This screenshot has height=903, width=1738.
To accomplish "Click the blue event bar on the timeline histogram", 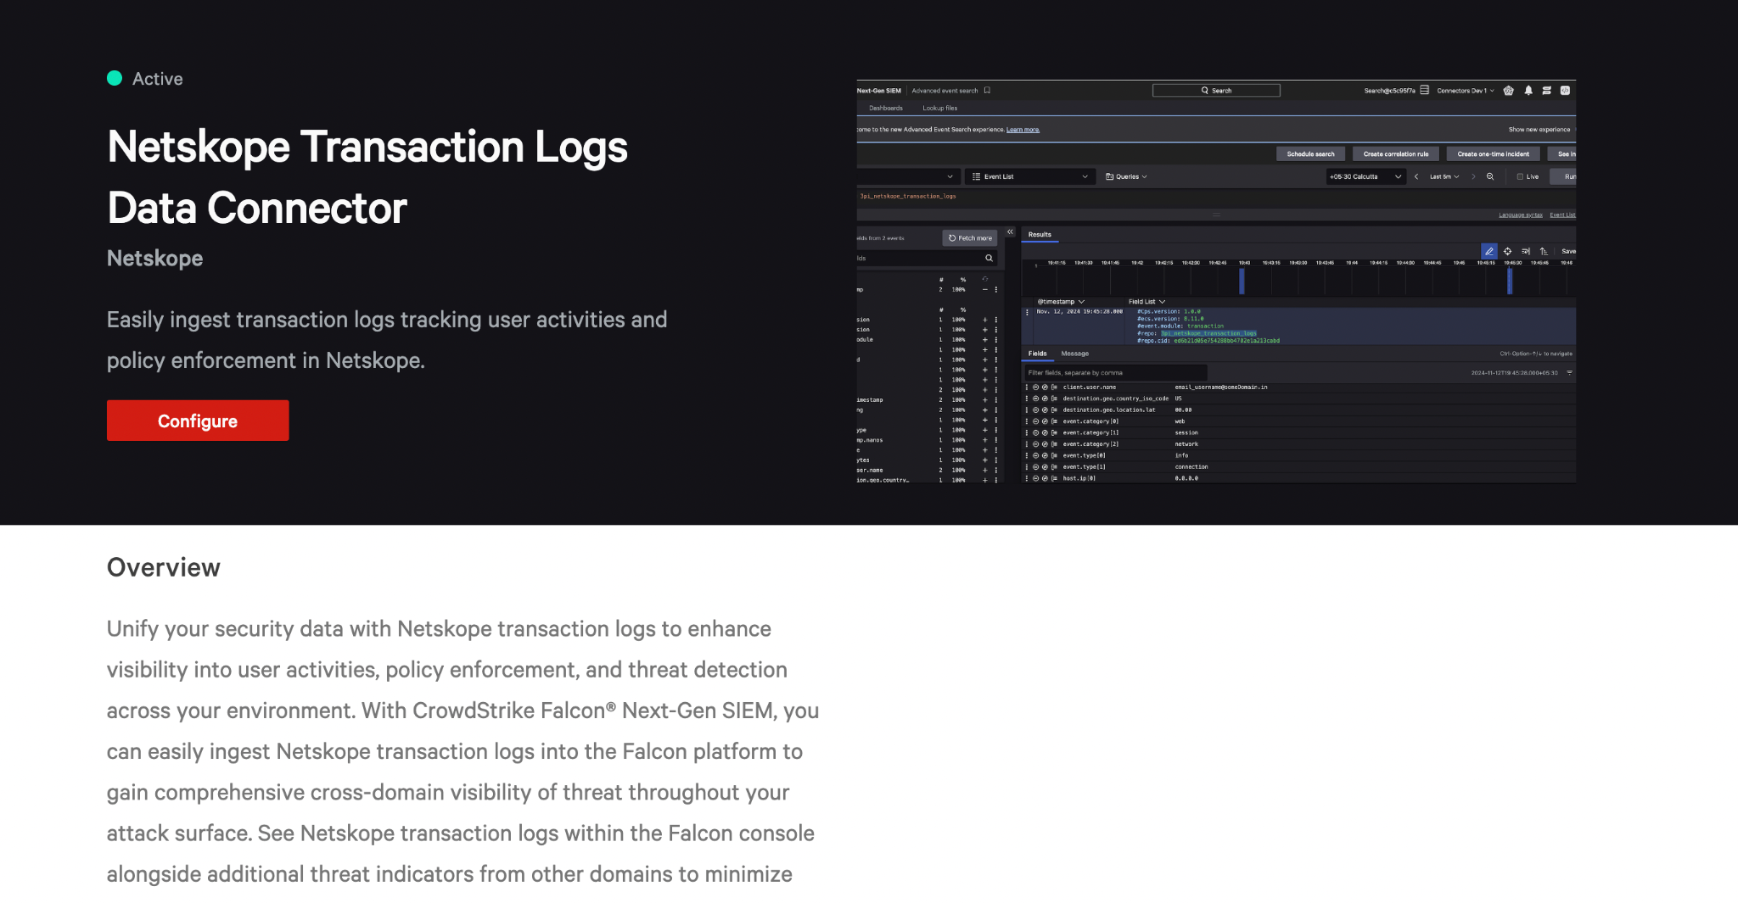I will 1243,280.
